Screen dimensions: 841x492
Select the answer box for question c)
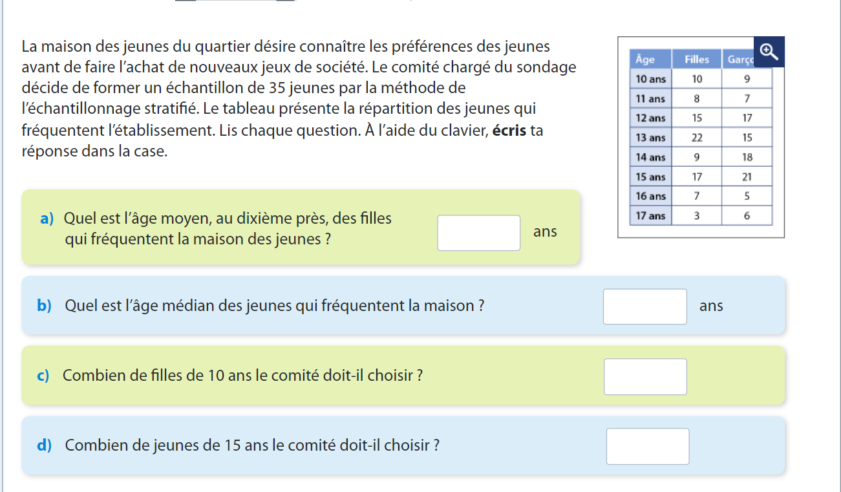645,376
